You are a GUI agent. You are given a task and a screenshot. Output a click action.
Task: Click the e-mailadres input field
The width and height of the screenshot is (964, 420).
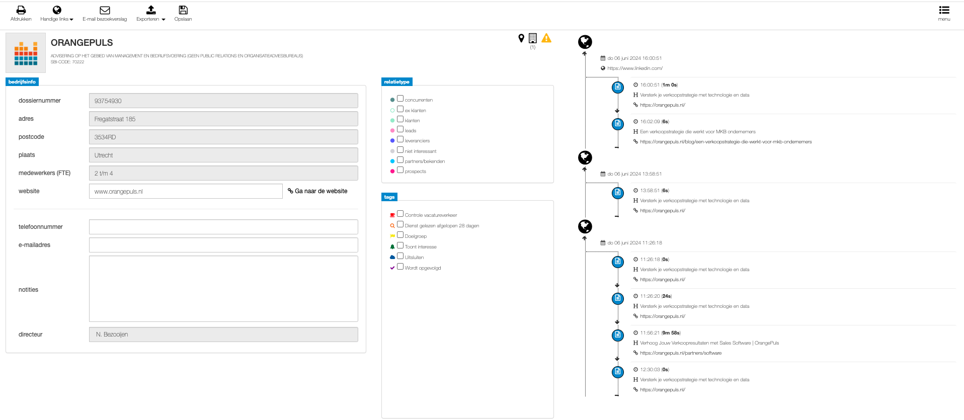click(x=223, y=245)
